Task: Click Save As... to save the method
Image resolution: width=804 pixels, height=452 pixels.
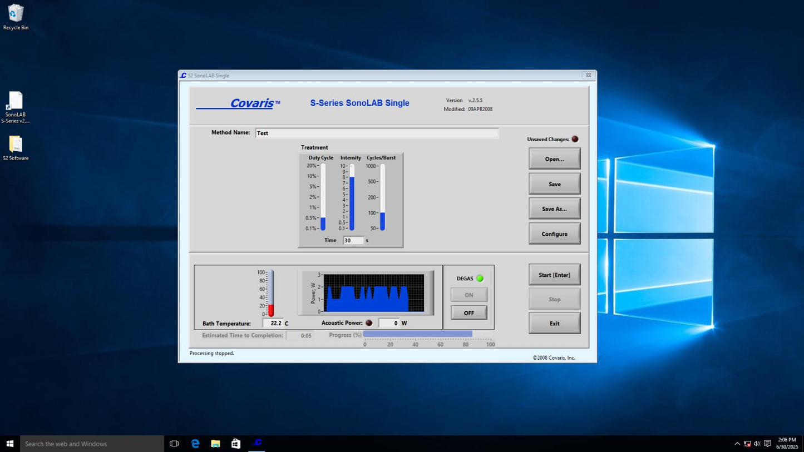Action: pyautogui.click(x=554, y=209)
